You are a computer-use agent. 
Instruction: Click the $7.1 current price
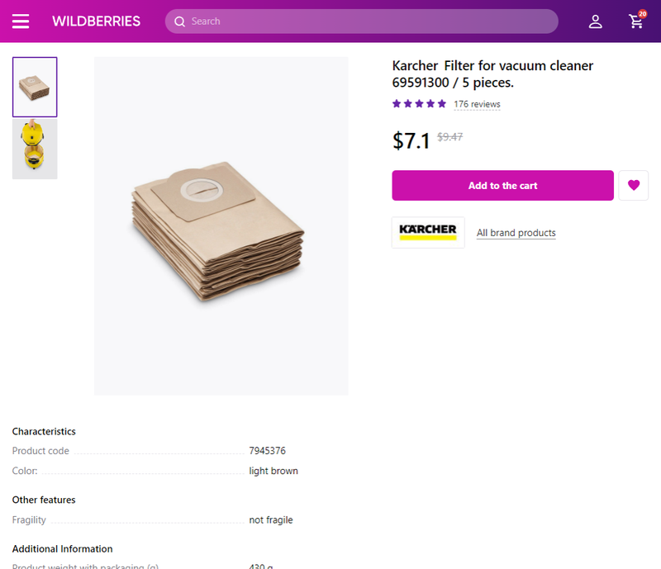(411, 140)
